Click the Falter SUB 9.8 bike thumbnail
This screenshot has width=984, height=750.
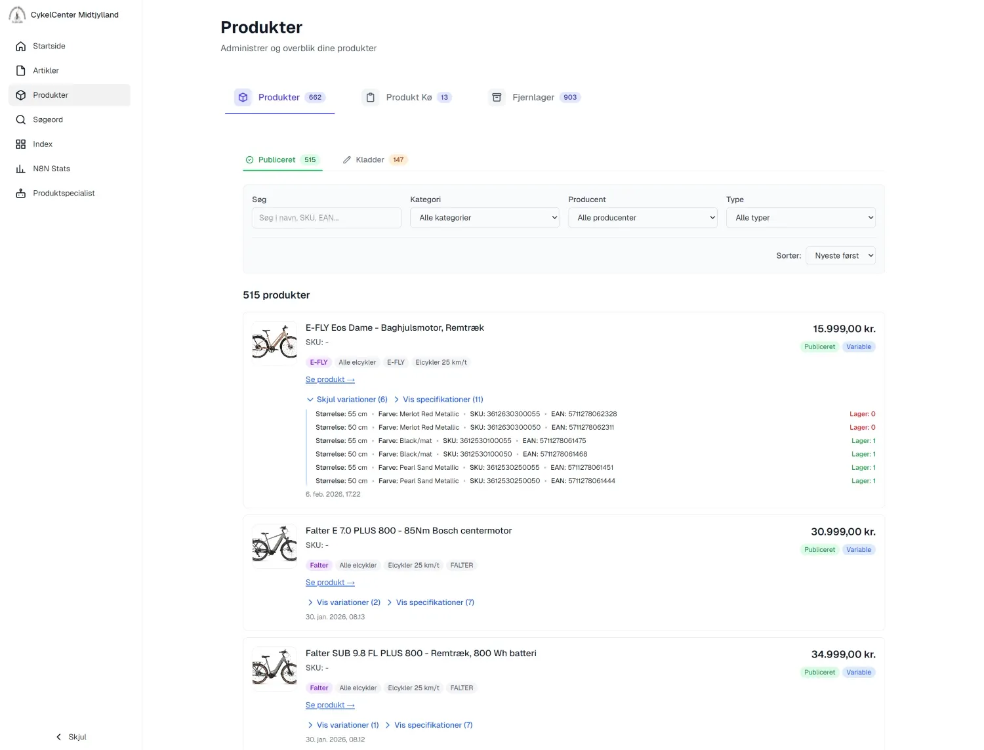(274, 669)
